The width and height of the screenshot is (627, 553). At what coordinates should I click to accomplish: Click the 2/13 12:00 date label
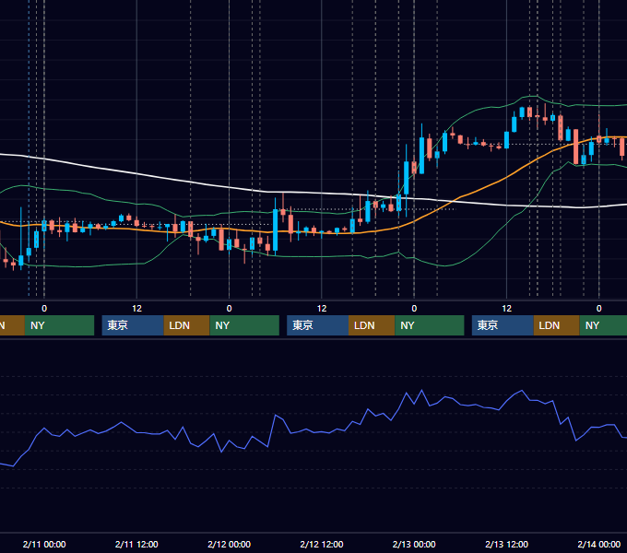point(506,544)
